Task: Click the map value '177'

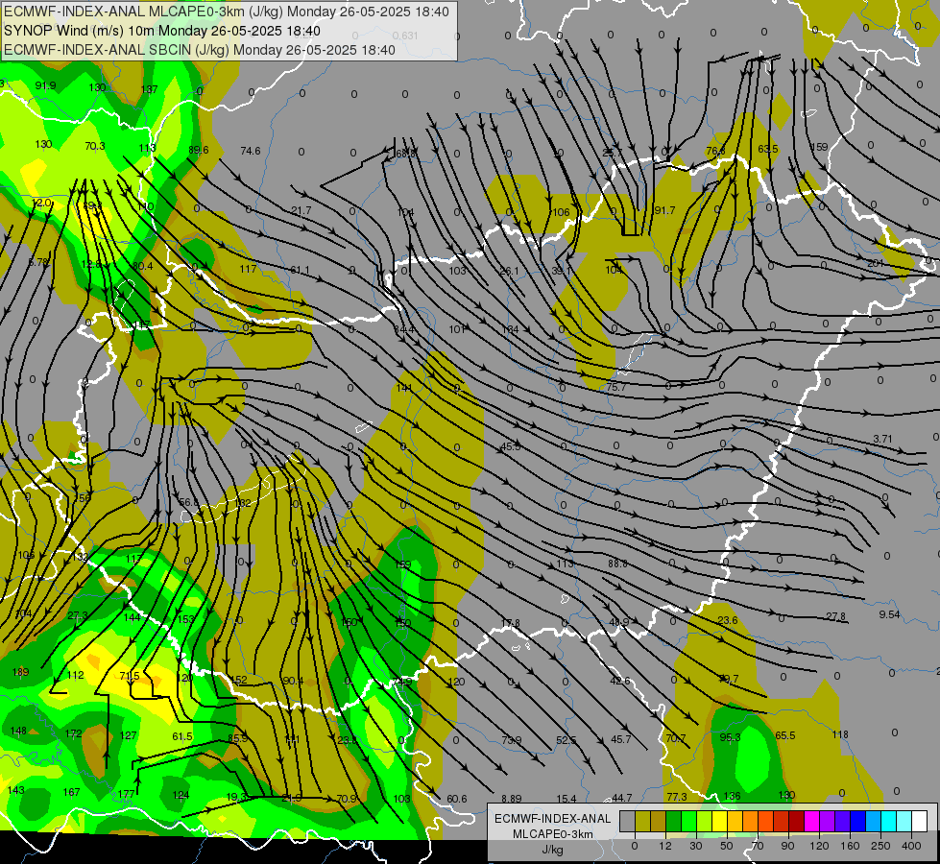Action: (x=126, y=794)
